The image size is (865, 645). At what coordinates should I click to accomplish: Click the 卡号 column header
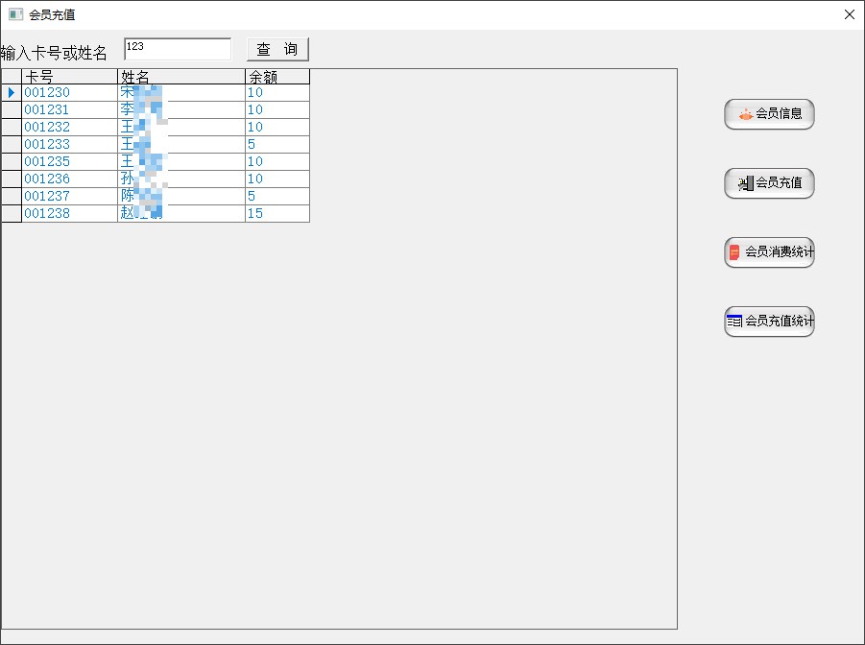pos(69,77)
